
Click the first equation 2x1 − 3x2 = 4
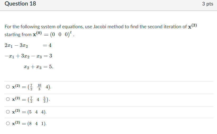click(x=28, y=45)
